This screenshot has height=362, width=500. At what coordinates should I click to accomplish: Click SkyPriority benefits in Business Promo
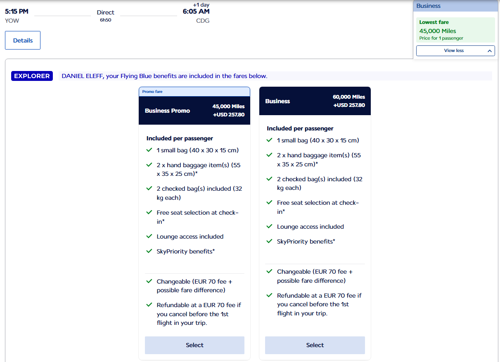click(186, 251)
